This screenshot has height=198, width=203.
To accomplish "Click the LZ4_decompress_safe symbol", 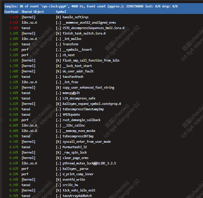I will [x=79, y=98].
